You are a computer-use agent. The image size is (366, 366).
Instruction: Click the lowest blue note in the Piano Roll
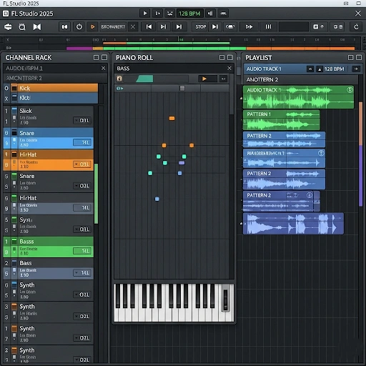157,199
